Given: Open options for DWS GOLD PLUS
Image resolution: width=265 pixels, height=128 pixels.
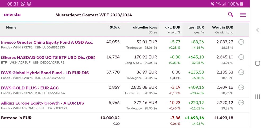Looking at the screenshot, I should tap(241, 87).
